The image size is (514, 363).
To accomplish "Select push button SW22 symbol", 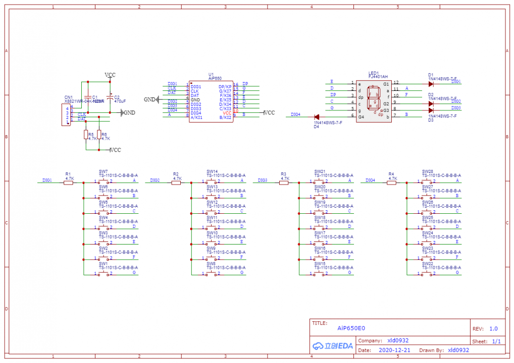I will [x=427, y=274].
